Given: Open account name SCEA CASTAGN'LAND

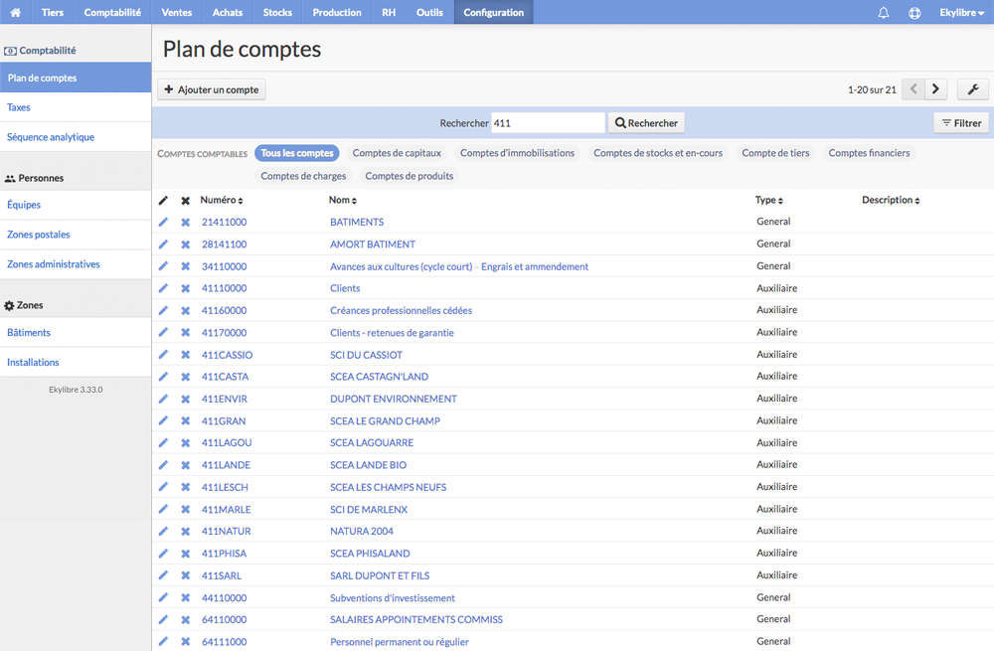Looking at the screenshot, I should click(379, 377).
